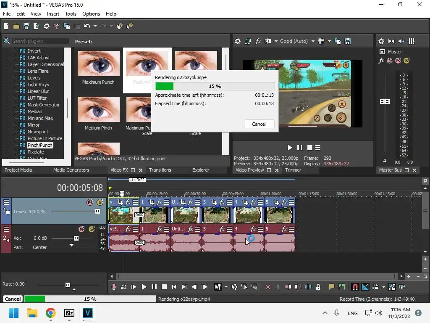Switch to Media Generators tab
The width and height of the screenshot is (430, 323).
coord(71,170)
